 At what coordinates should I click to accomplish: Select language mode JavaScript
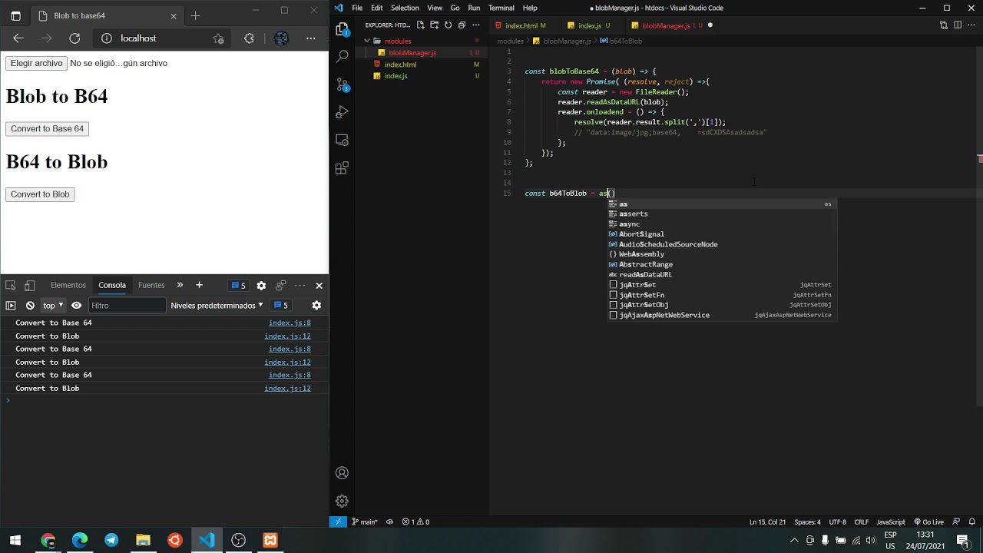[891, 522]
